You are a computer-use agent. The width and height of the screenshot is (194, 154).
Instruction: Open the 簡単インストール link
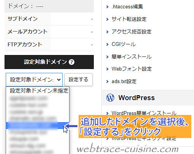point(131,57)
